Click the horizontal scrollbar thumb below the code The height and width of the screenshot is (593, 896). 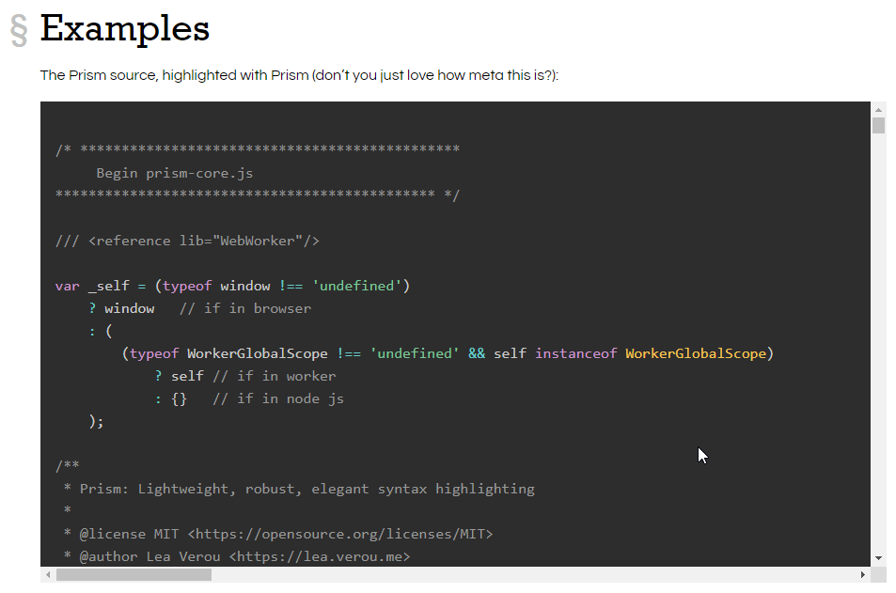(x=134, y=574)
